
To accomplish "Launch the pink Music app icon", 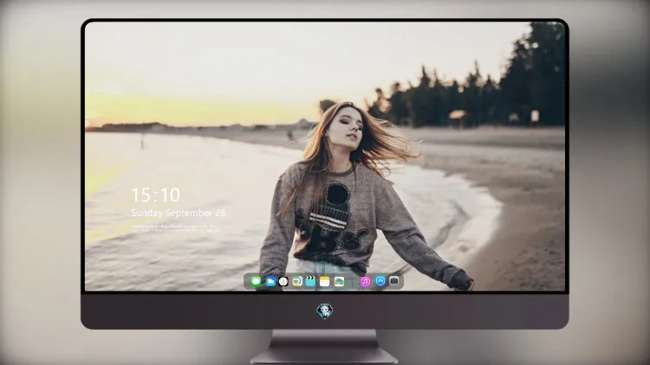I will tap(365, 282).
